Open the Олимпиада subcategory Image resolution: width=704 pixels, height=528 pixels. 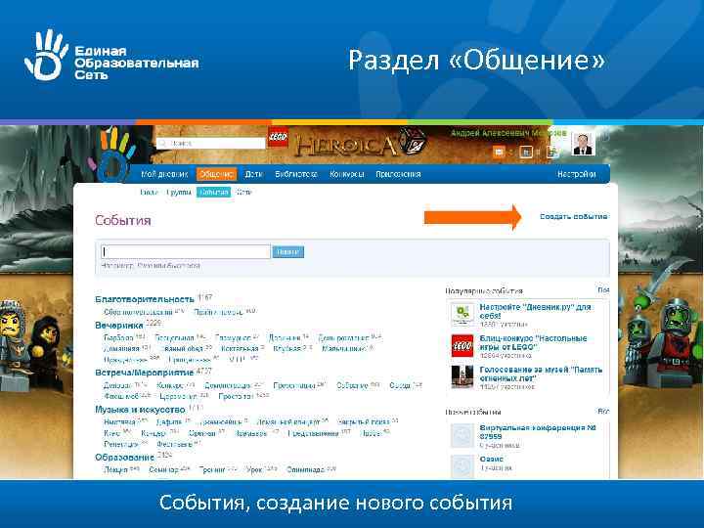coord(305,469)
